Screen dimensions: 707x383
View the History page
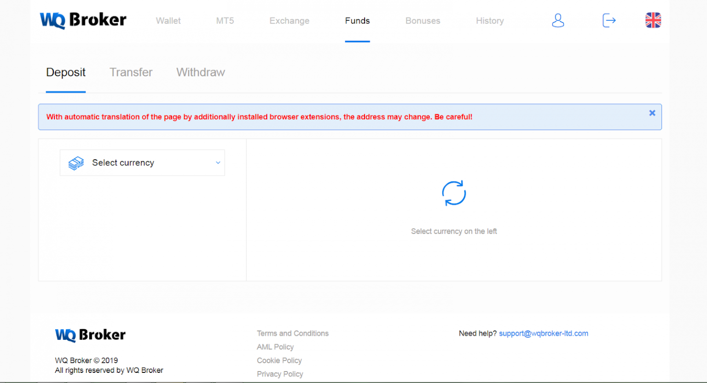coord(490,21)
